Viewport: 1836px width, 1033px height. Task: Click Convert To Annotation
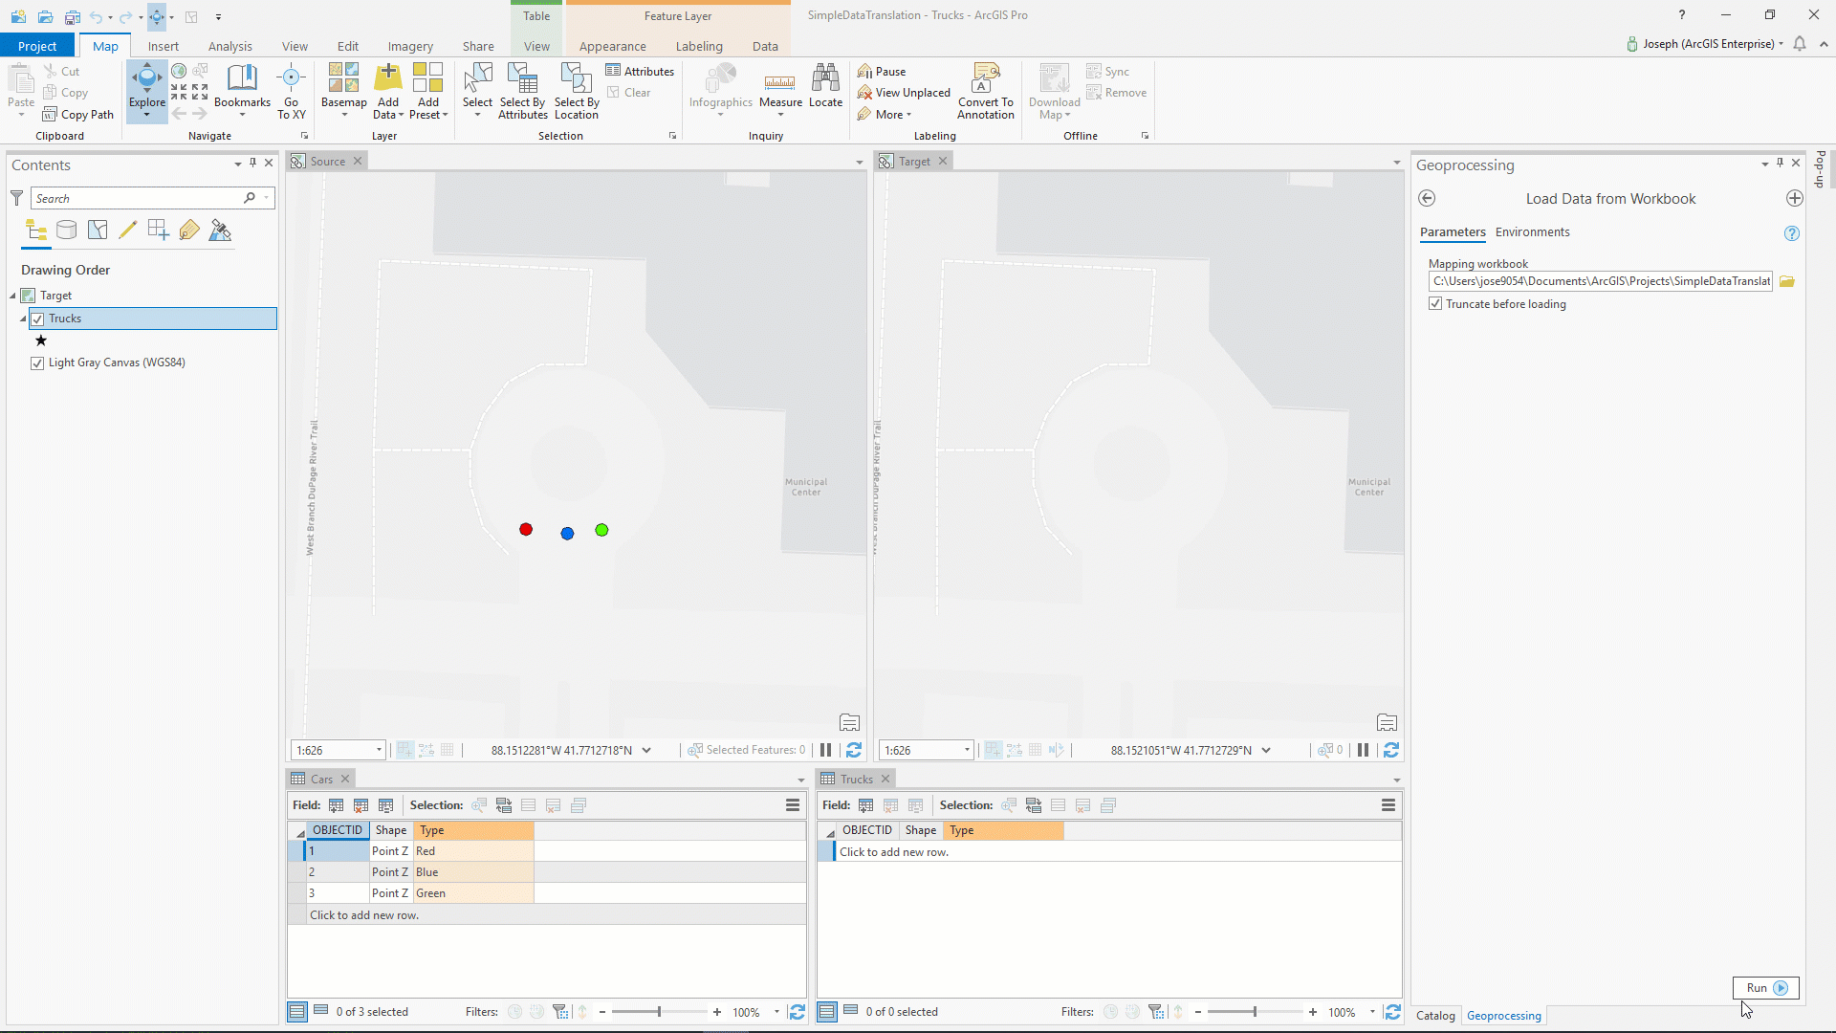(986, 91)
